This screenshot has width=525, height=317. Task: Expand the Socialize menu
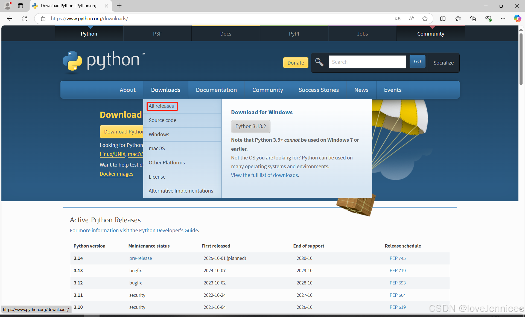[x=443, y=63]
